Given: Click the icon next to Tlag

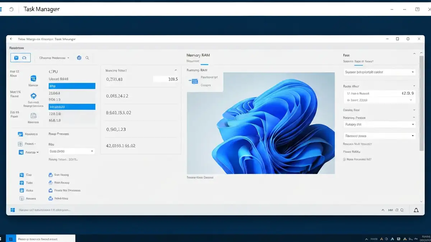Looking at the screenshot, I should 21,175.
